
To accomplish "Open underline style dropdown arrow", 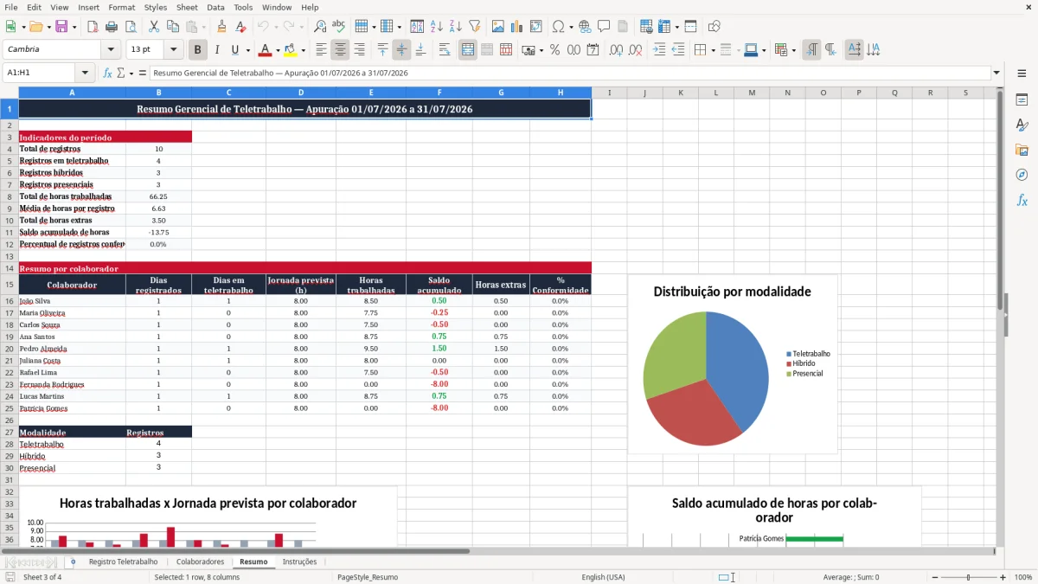I will pos(247,50).
